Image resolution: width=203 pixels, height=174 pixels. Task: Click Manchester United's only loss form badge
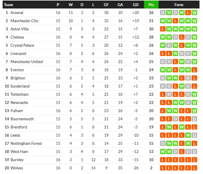click(176, 62)
